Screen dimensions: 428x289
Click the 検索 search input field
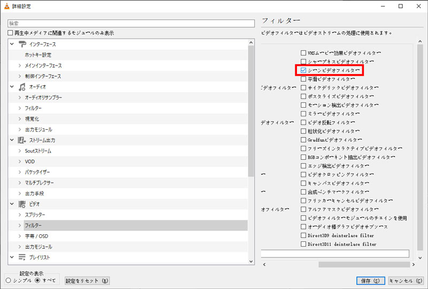click(131, 24)
